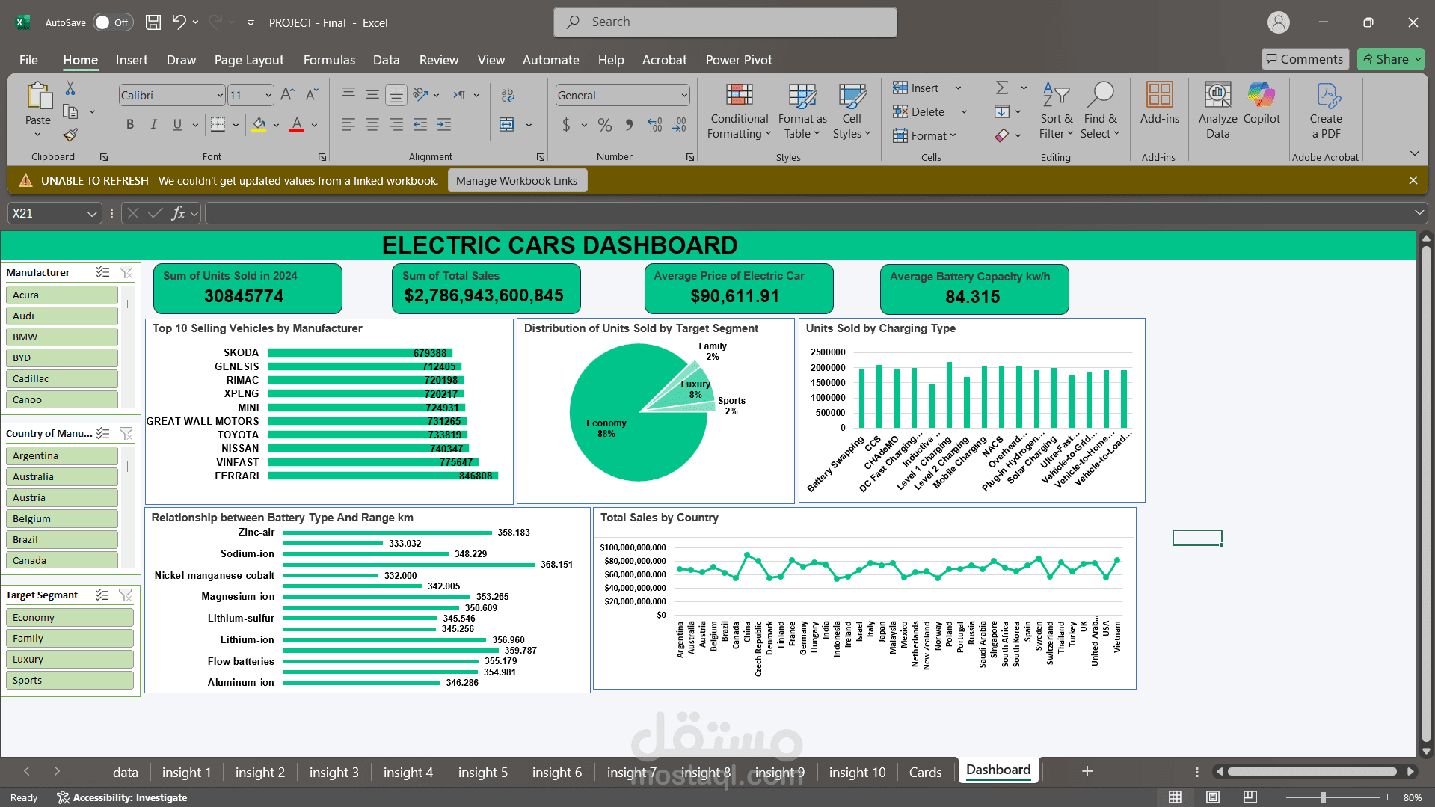1435x807 pixels.
Task: Open the Insert ribbon tab
Action: click(132, 60)
